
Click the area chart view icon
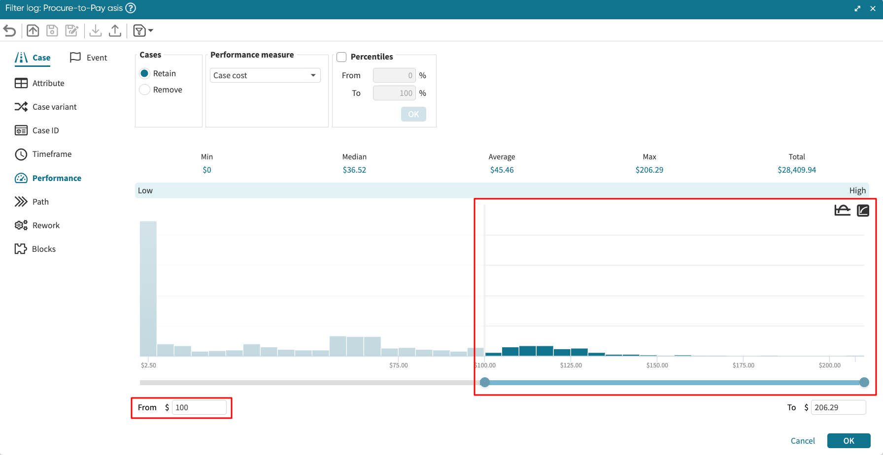pyautogui.click(x=842, y=211)
